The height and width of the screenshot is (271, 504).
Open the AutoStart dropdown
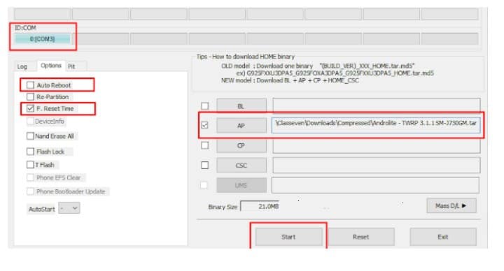tap(69, 208)
